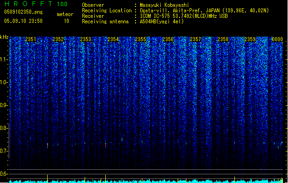Click the kHz axis unit label
Screen dimensions: 288x183
[4, 37]
